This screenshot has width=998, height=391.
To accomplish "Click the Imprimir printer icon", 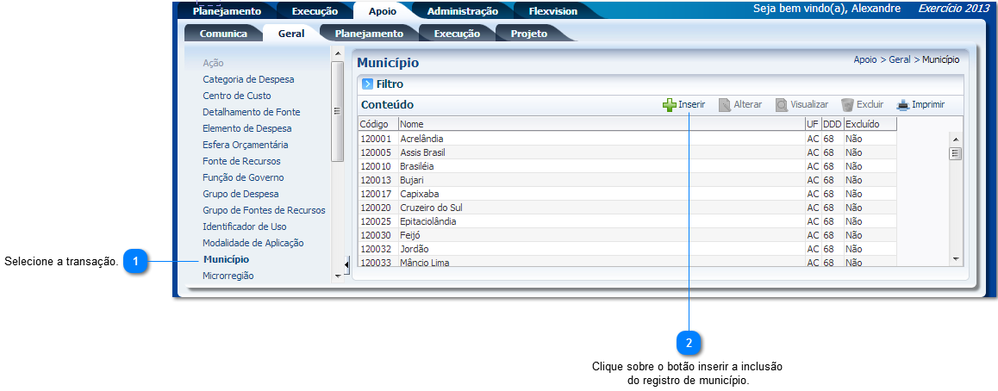I will click(902, 105).
